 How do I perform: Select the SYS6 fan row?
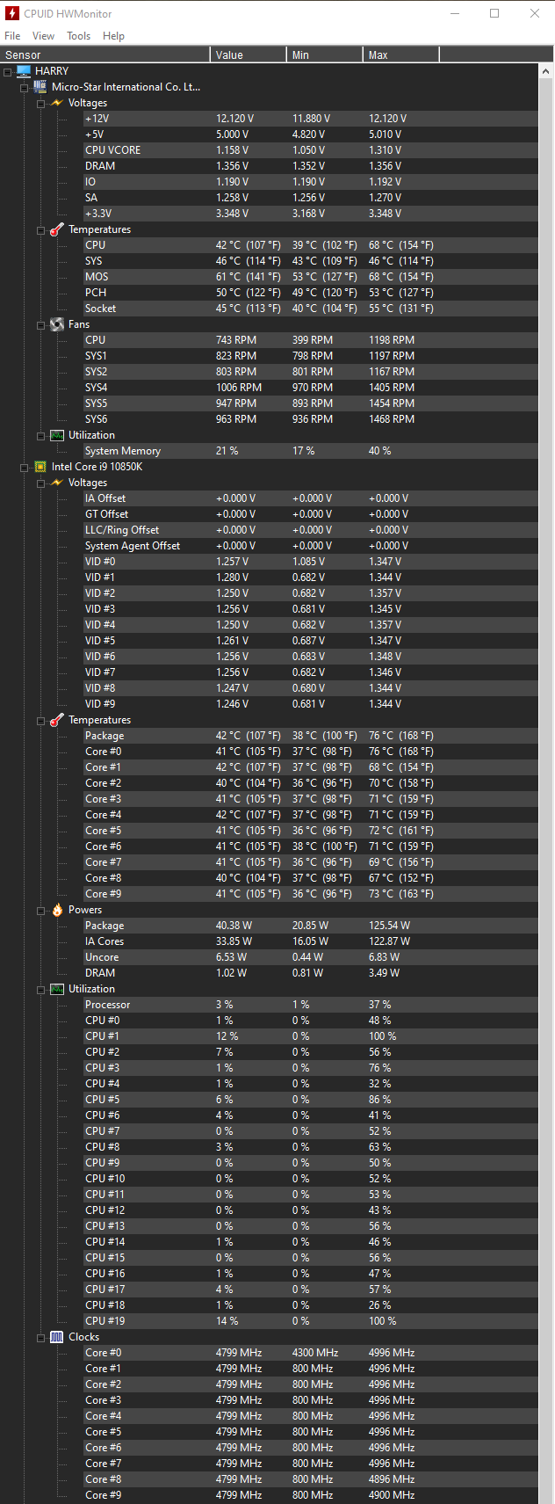(x=311, y=419)
